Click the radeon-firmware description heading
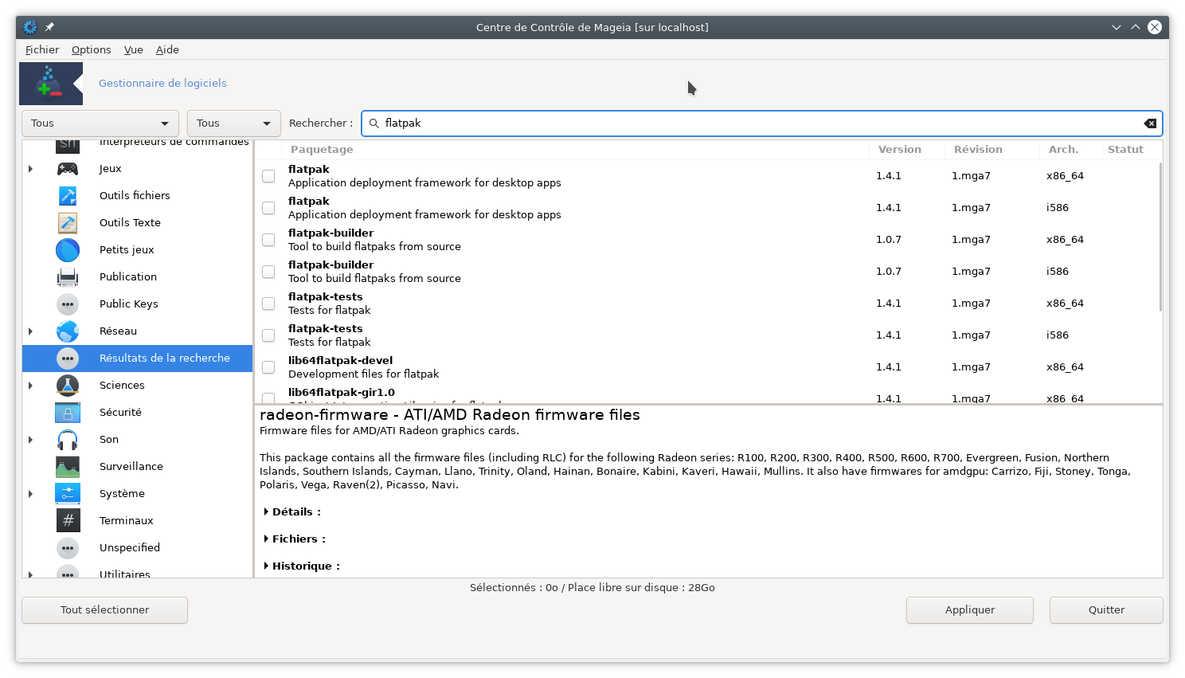This screenshot has width=1185, height=678. point(450,415)
